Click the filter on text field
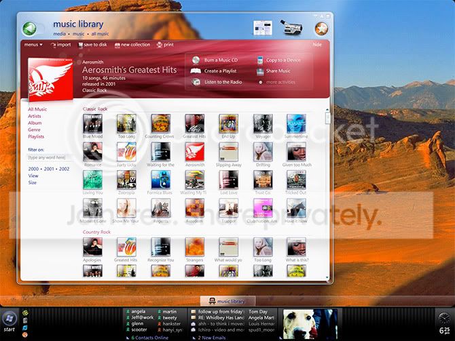Viewport: 455px width, 341px height. pyautogui.click(x=49, y=157)
